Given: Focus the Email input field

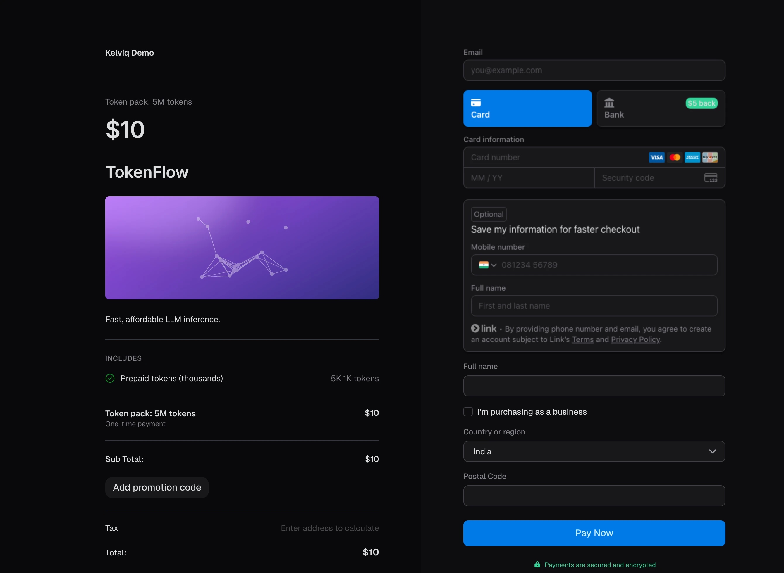Looking at the screenshot, I should [594, 70].
